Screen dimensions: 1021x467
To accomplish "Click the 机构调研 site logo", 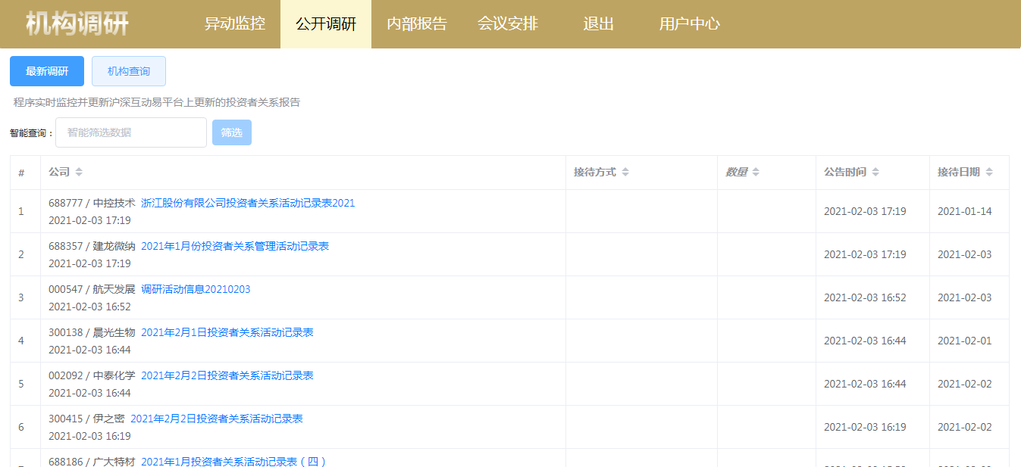I will (x=77, y=23).
